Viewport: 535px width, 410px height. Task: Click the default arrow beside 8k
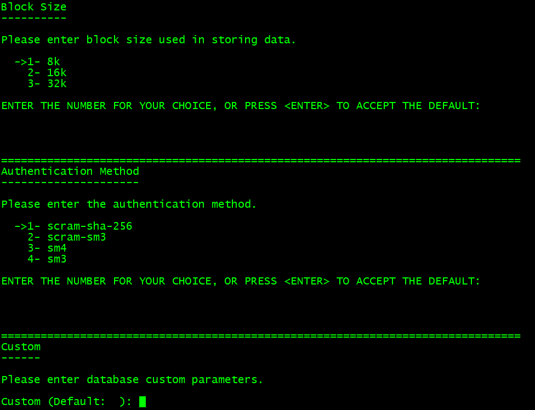(x=20, y=62)
